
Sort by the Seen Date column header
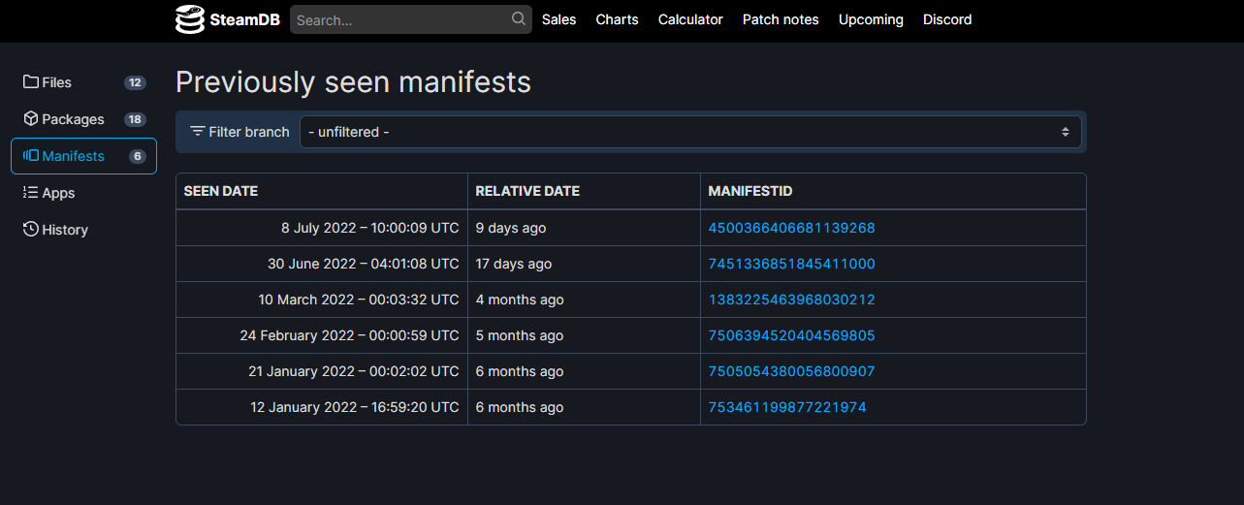click(x=221, y=191)
